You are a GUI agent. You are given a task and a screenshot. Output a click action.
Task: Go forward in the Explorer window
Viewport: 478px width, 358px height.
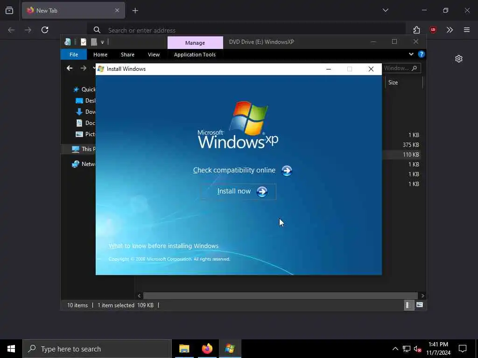point(83,68)
